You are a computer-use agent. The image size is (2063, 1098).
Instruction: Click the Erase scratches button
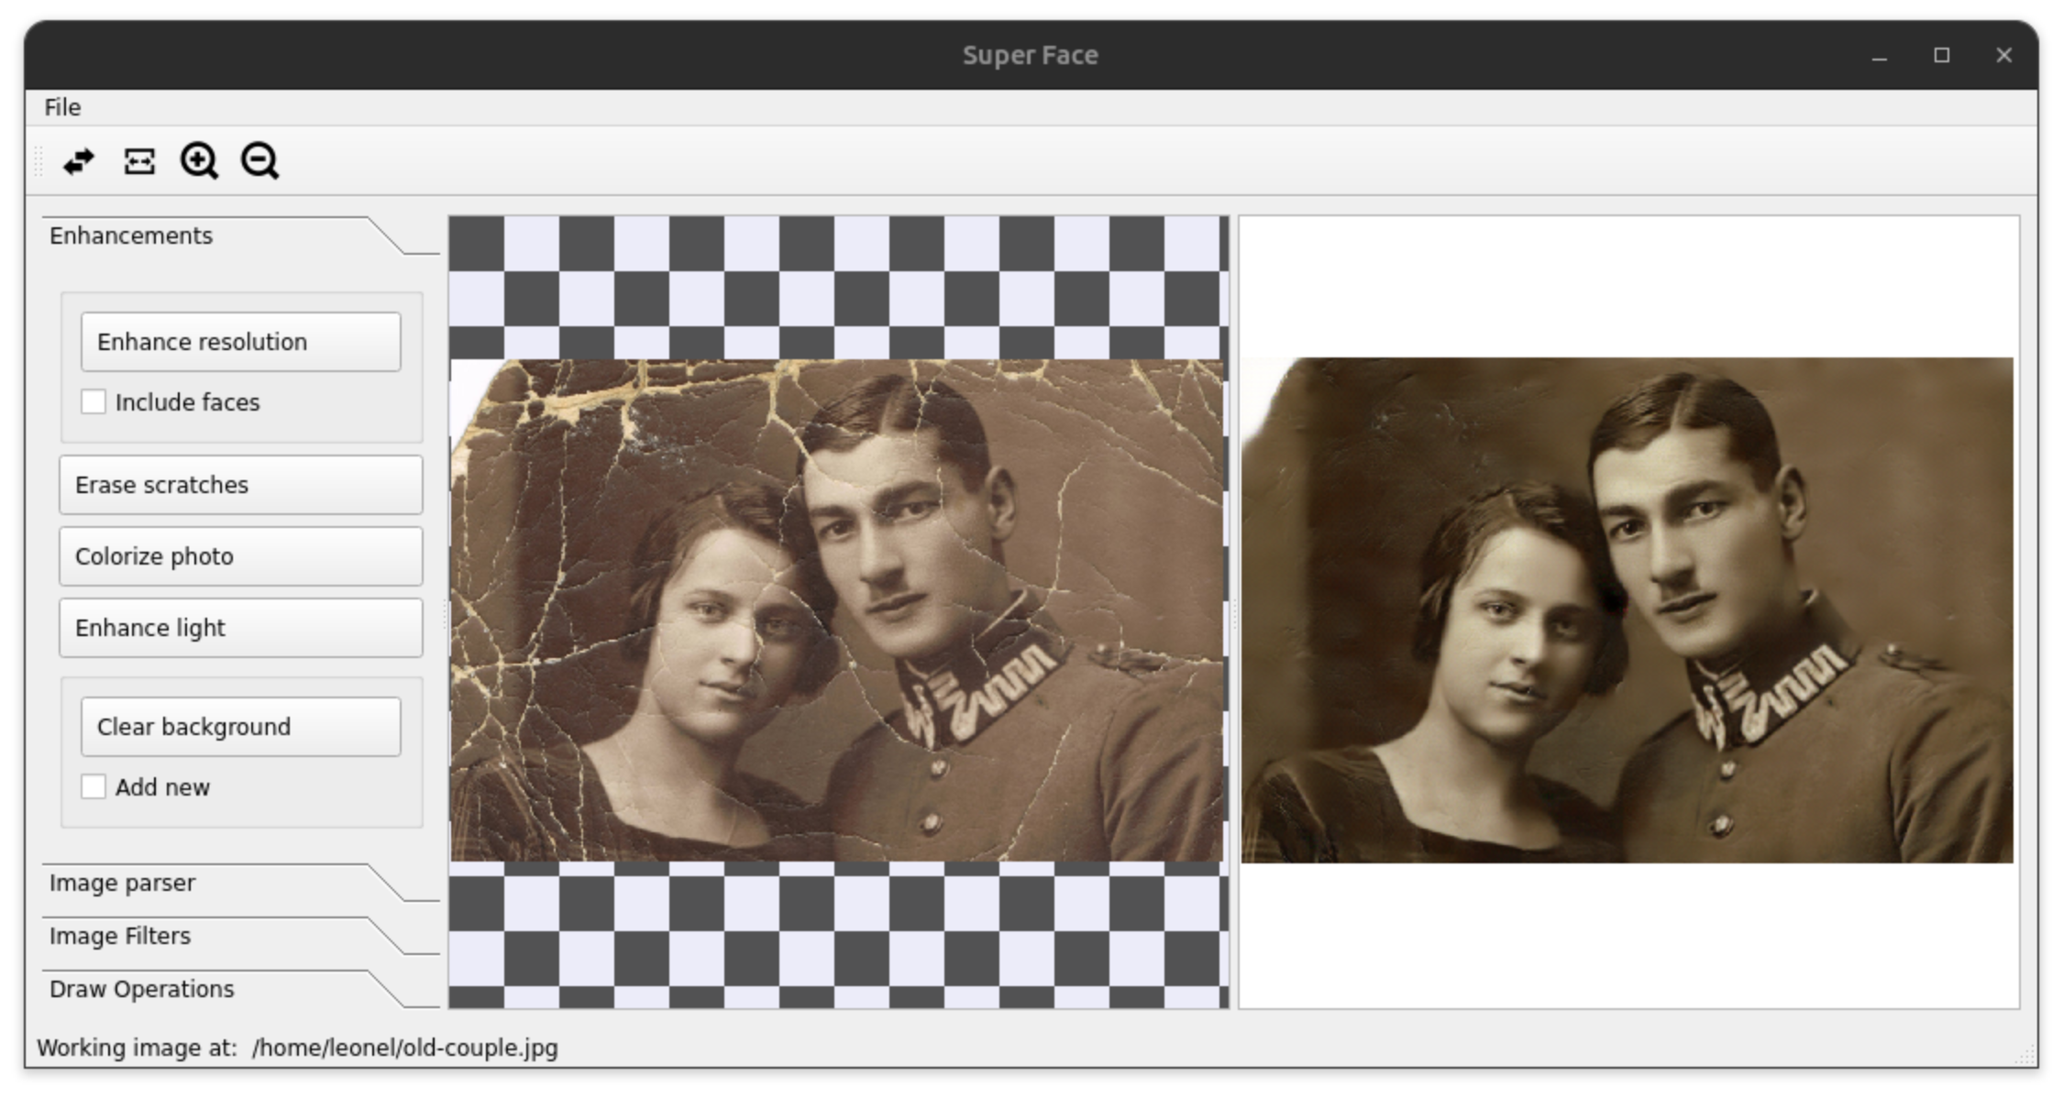(x=240, y=485)
